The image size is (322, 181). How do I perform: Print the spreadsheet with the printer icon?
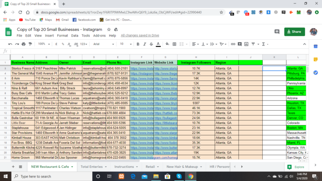click(24, 44)
